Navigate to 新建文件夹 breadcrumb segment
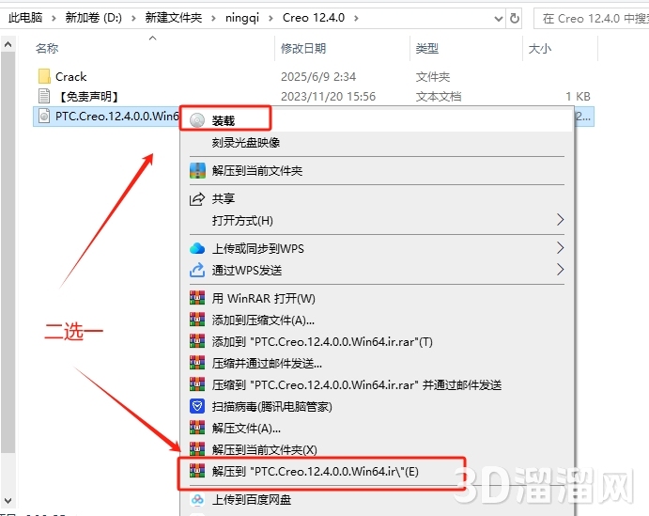The width and height of the screenshot is (649, 516). tap(174, 18)
